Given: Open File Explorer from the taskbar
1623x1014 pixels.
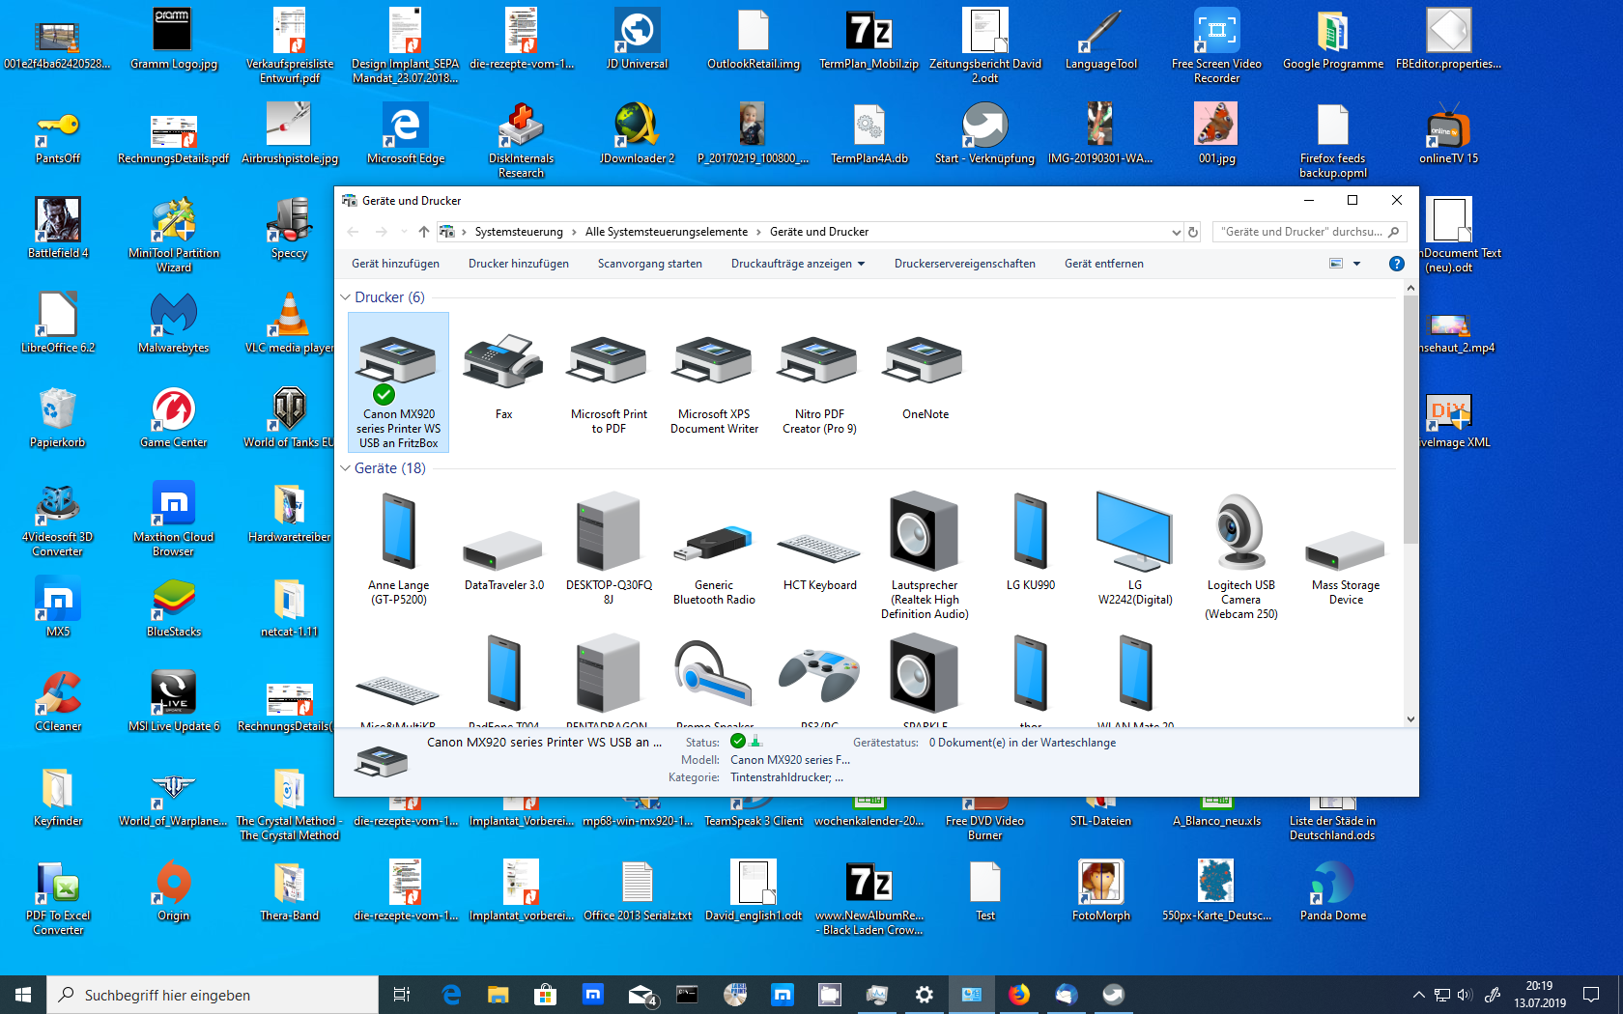Looking at the screenshot, I should coord(498,995).
